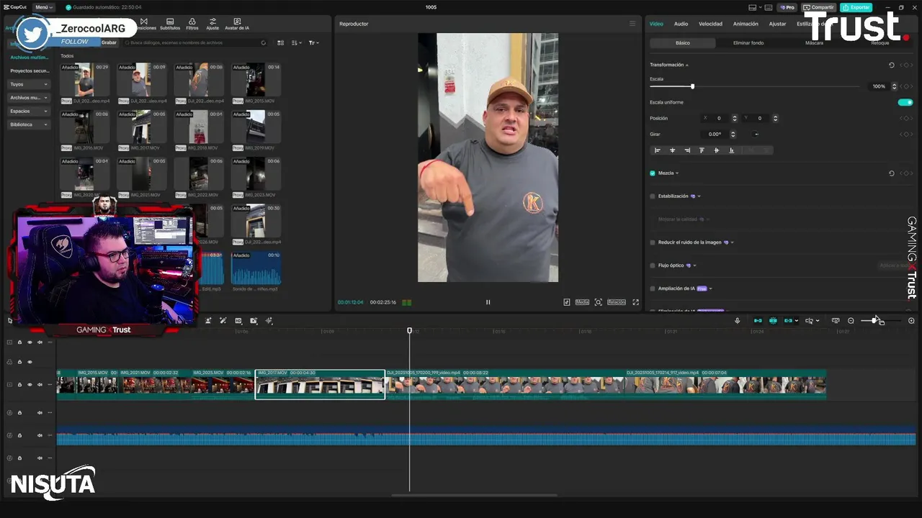Open the Máscara subtab
Screen dimensions: 922x518
814,43
